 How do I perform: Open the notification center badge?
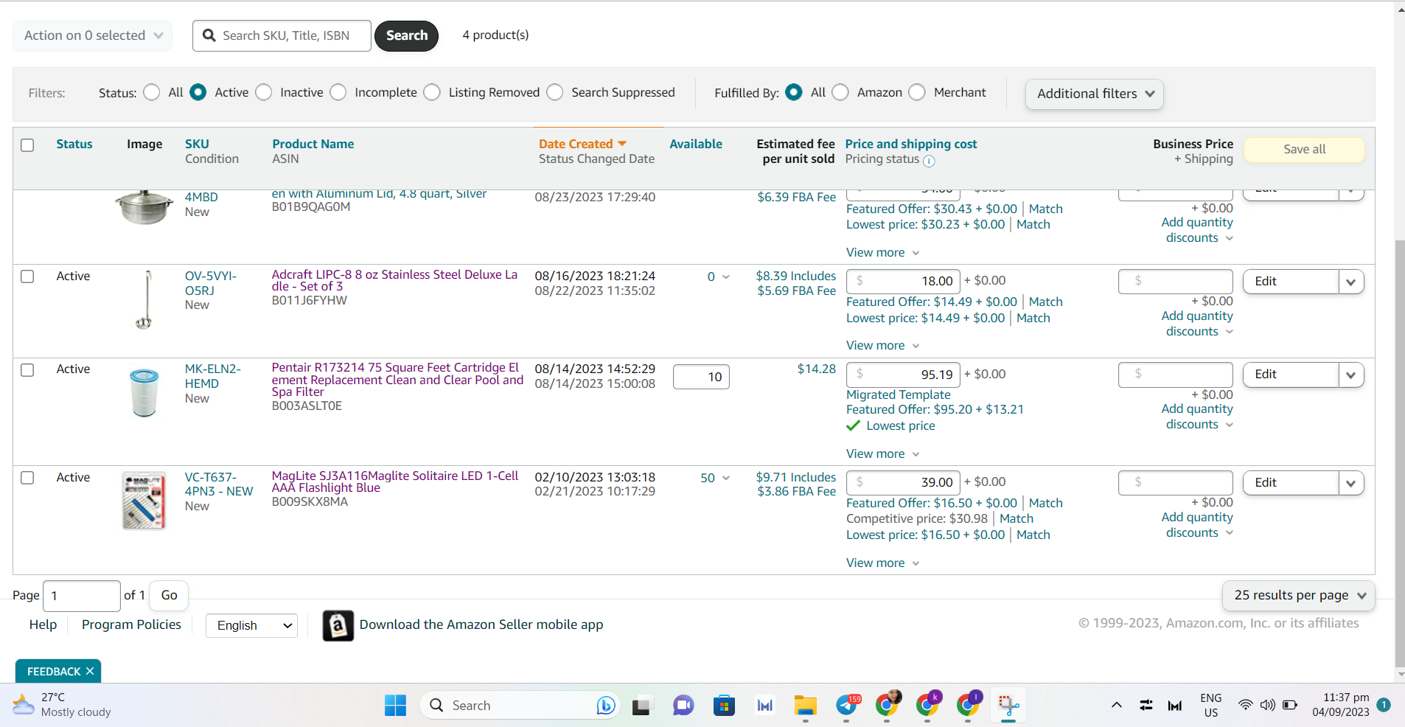pos(1384,705)
